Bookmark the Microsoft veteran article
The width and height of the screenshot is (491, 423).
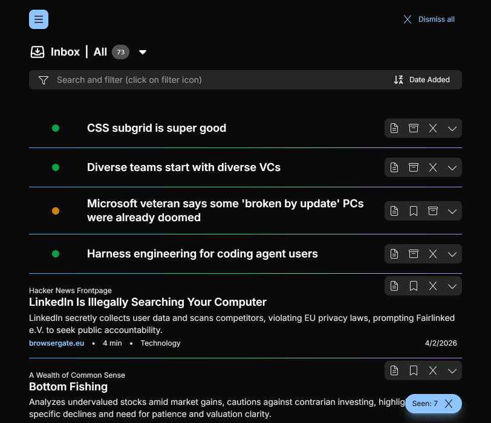point(414,211)
